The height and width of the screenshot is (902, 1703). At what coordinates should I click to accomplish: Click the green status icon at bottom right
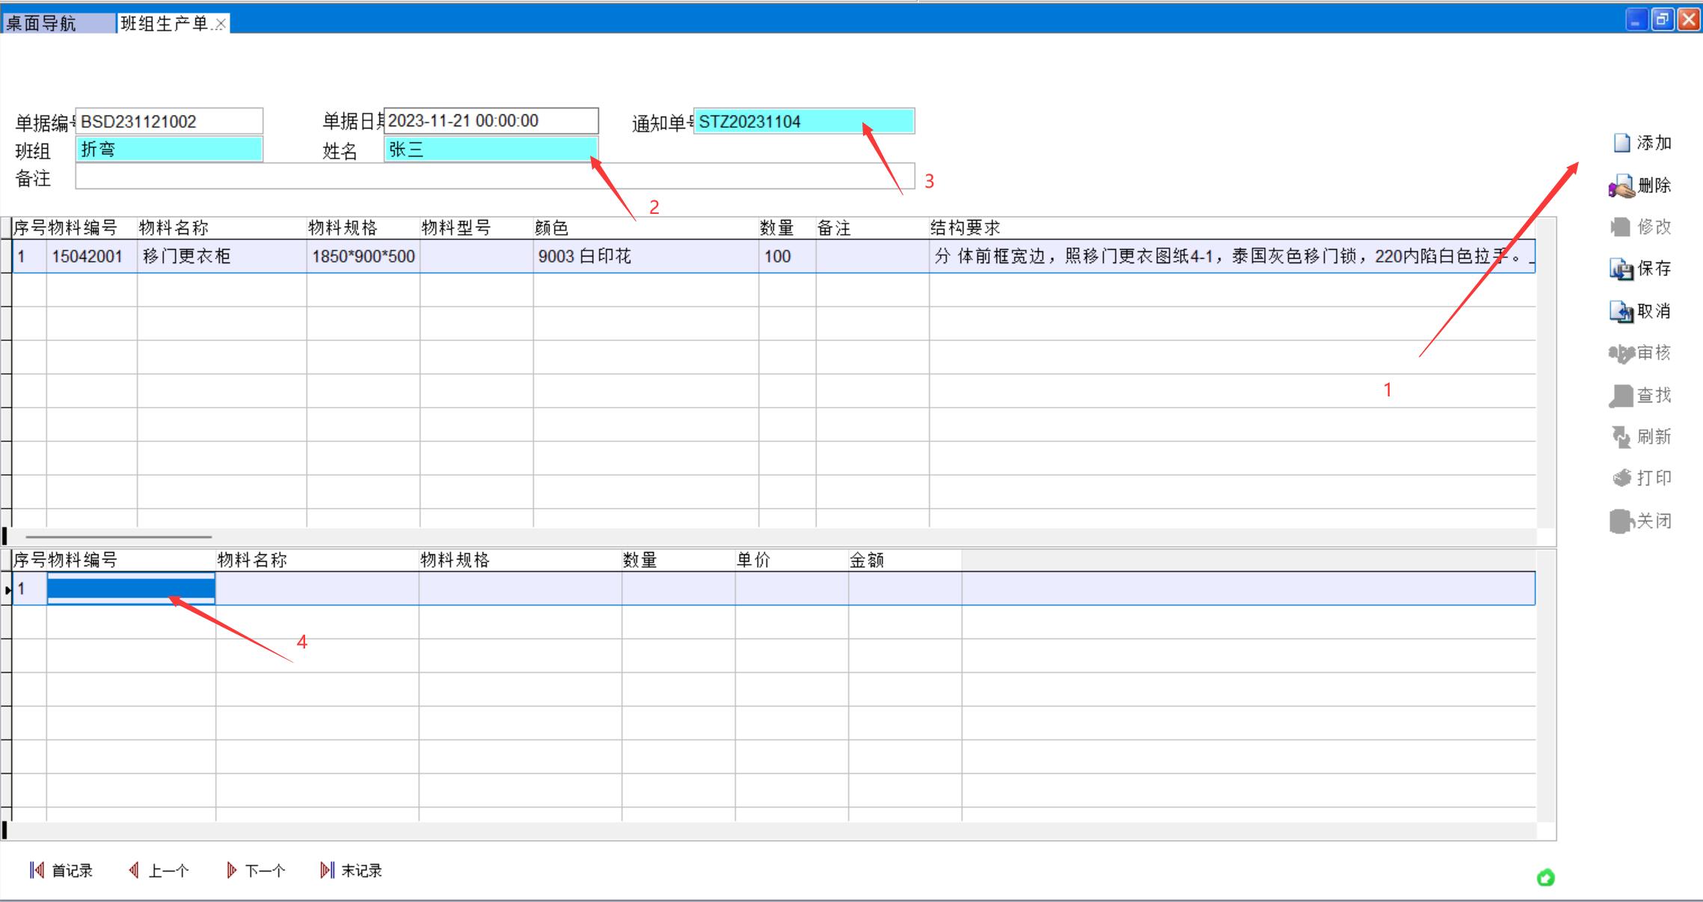(1545, 877)
